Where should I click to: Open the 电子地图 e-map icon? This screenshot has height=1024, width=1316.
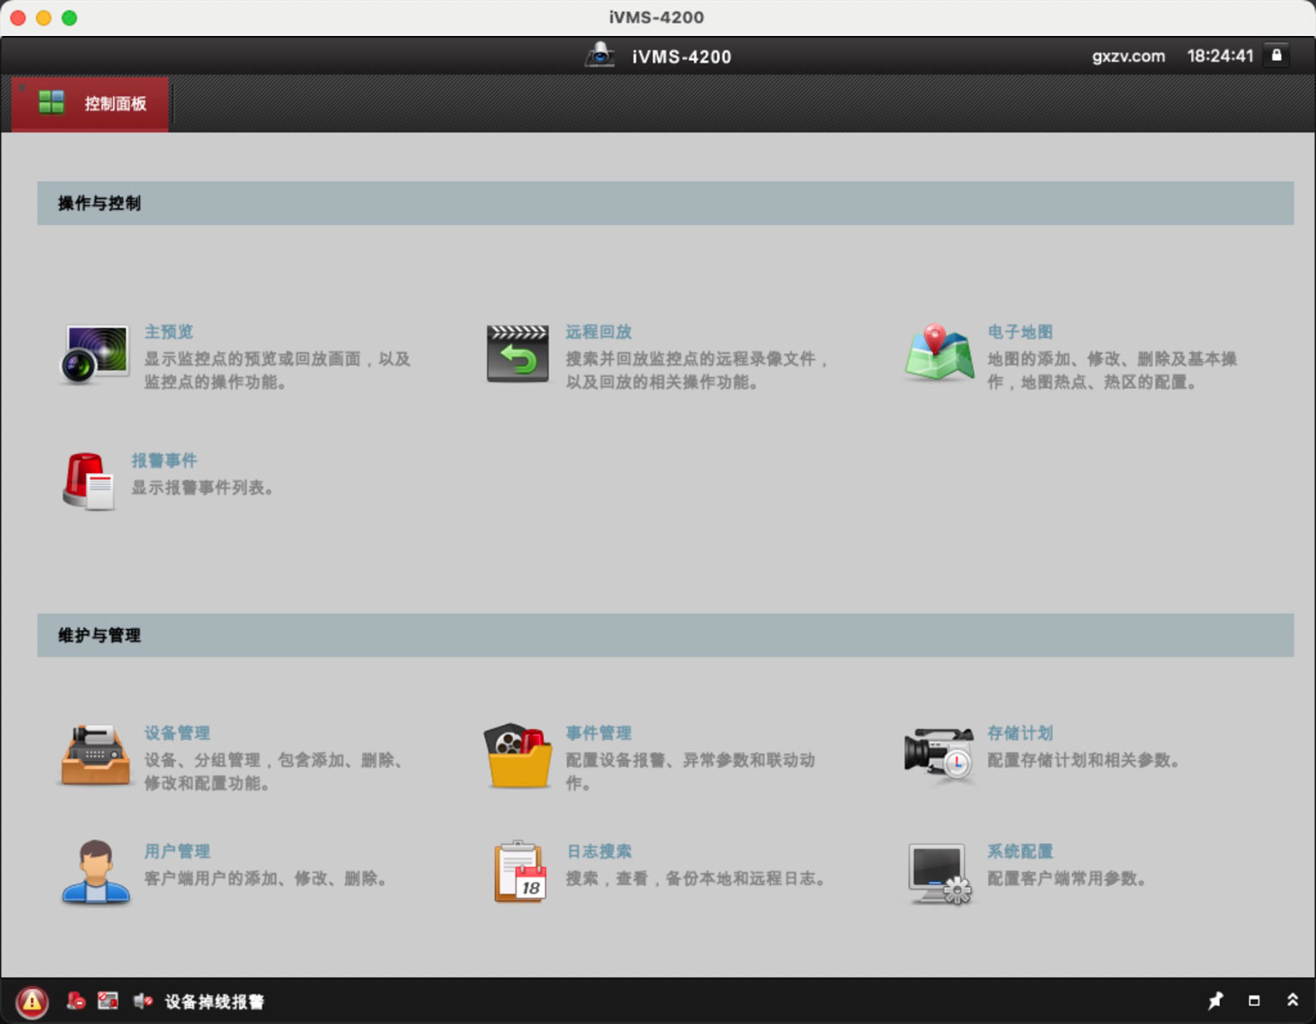(939, 354)
